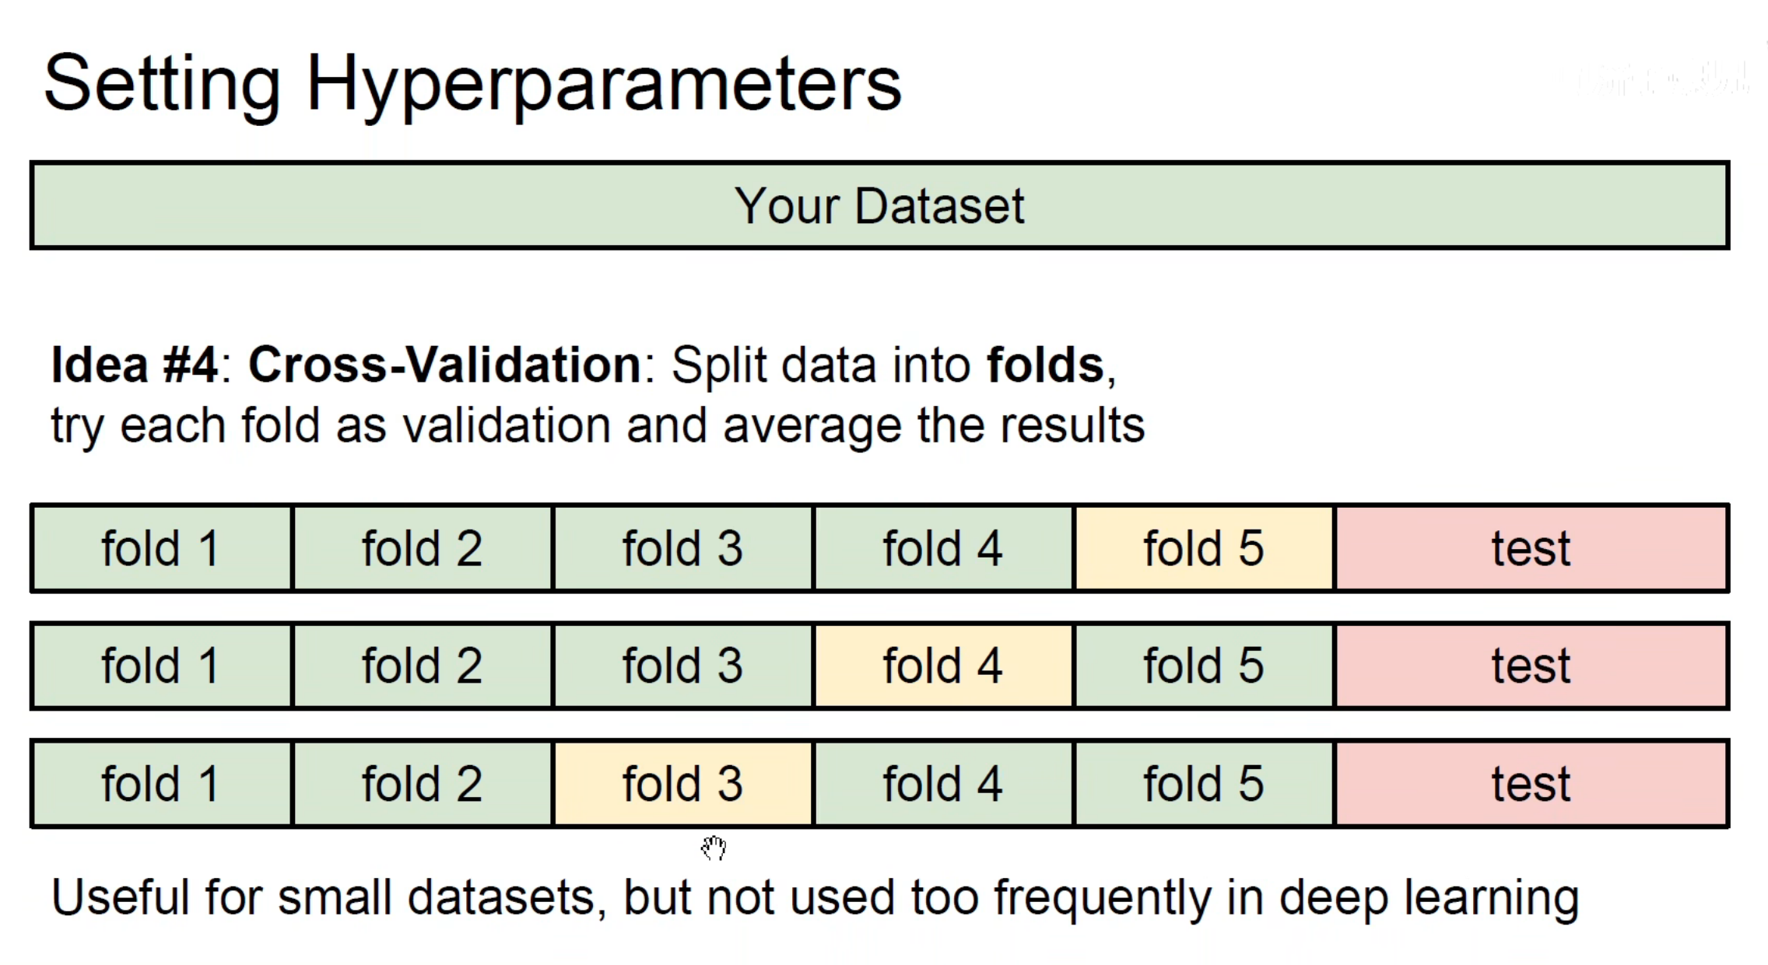Click the pink "test" box in the middle row
This screenshot has width=1768, height=965.
pos(1531,666)
